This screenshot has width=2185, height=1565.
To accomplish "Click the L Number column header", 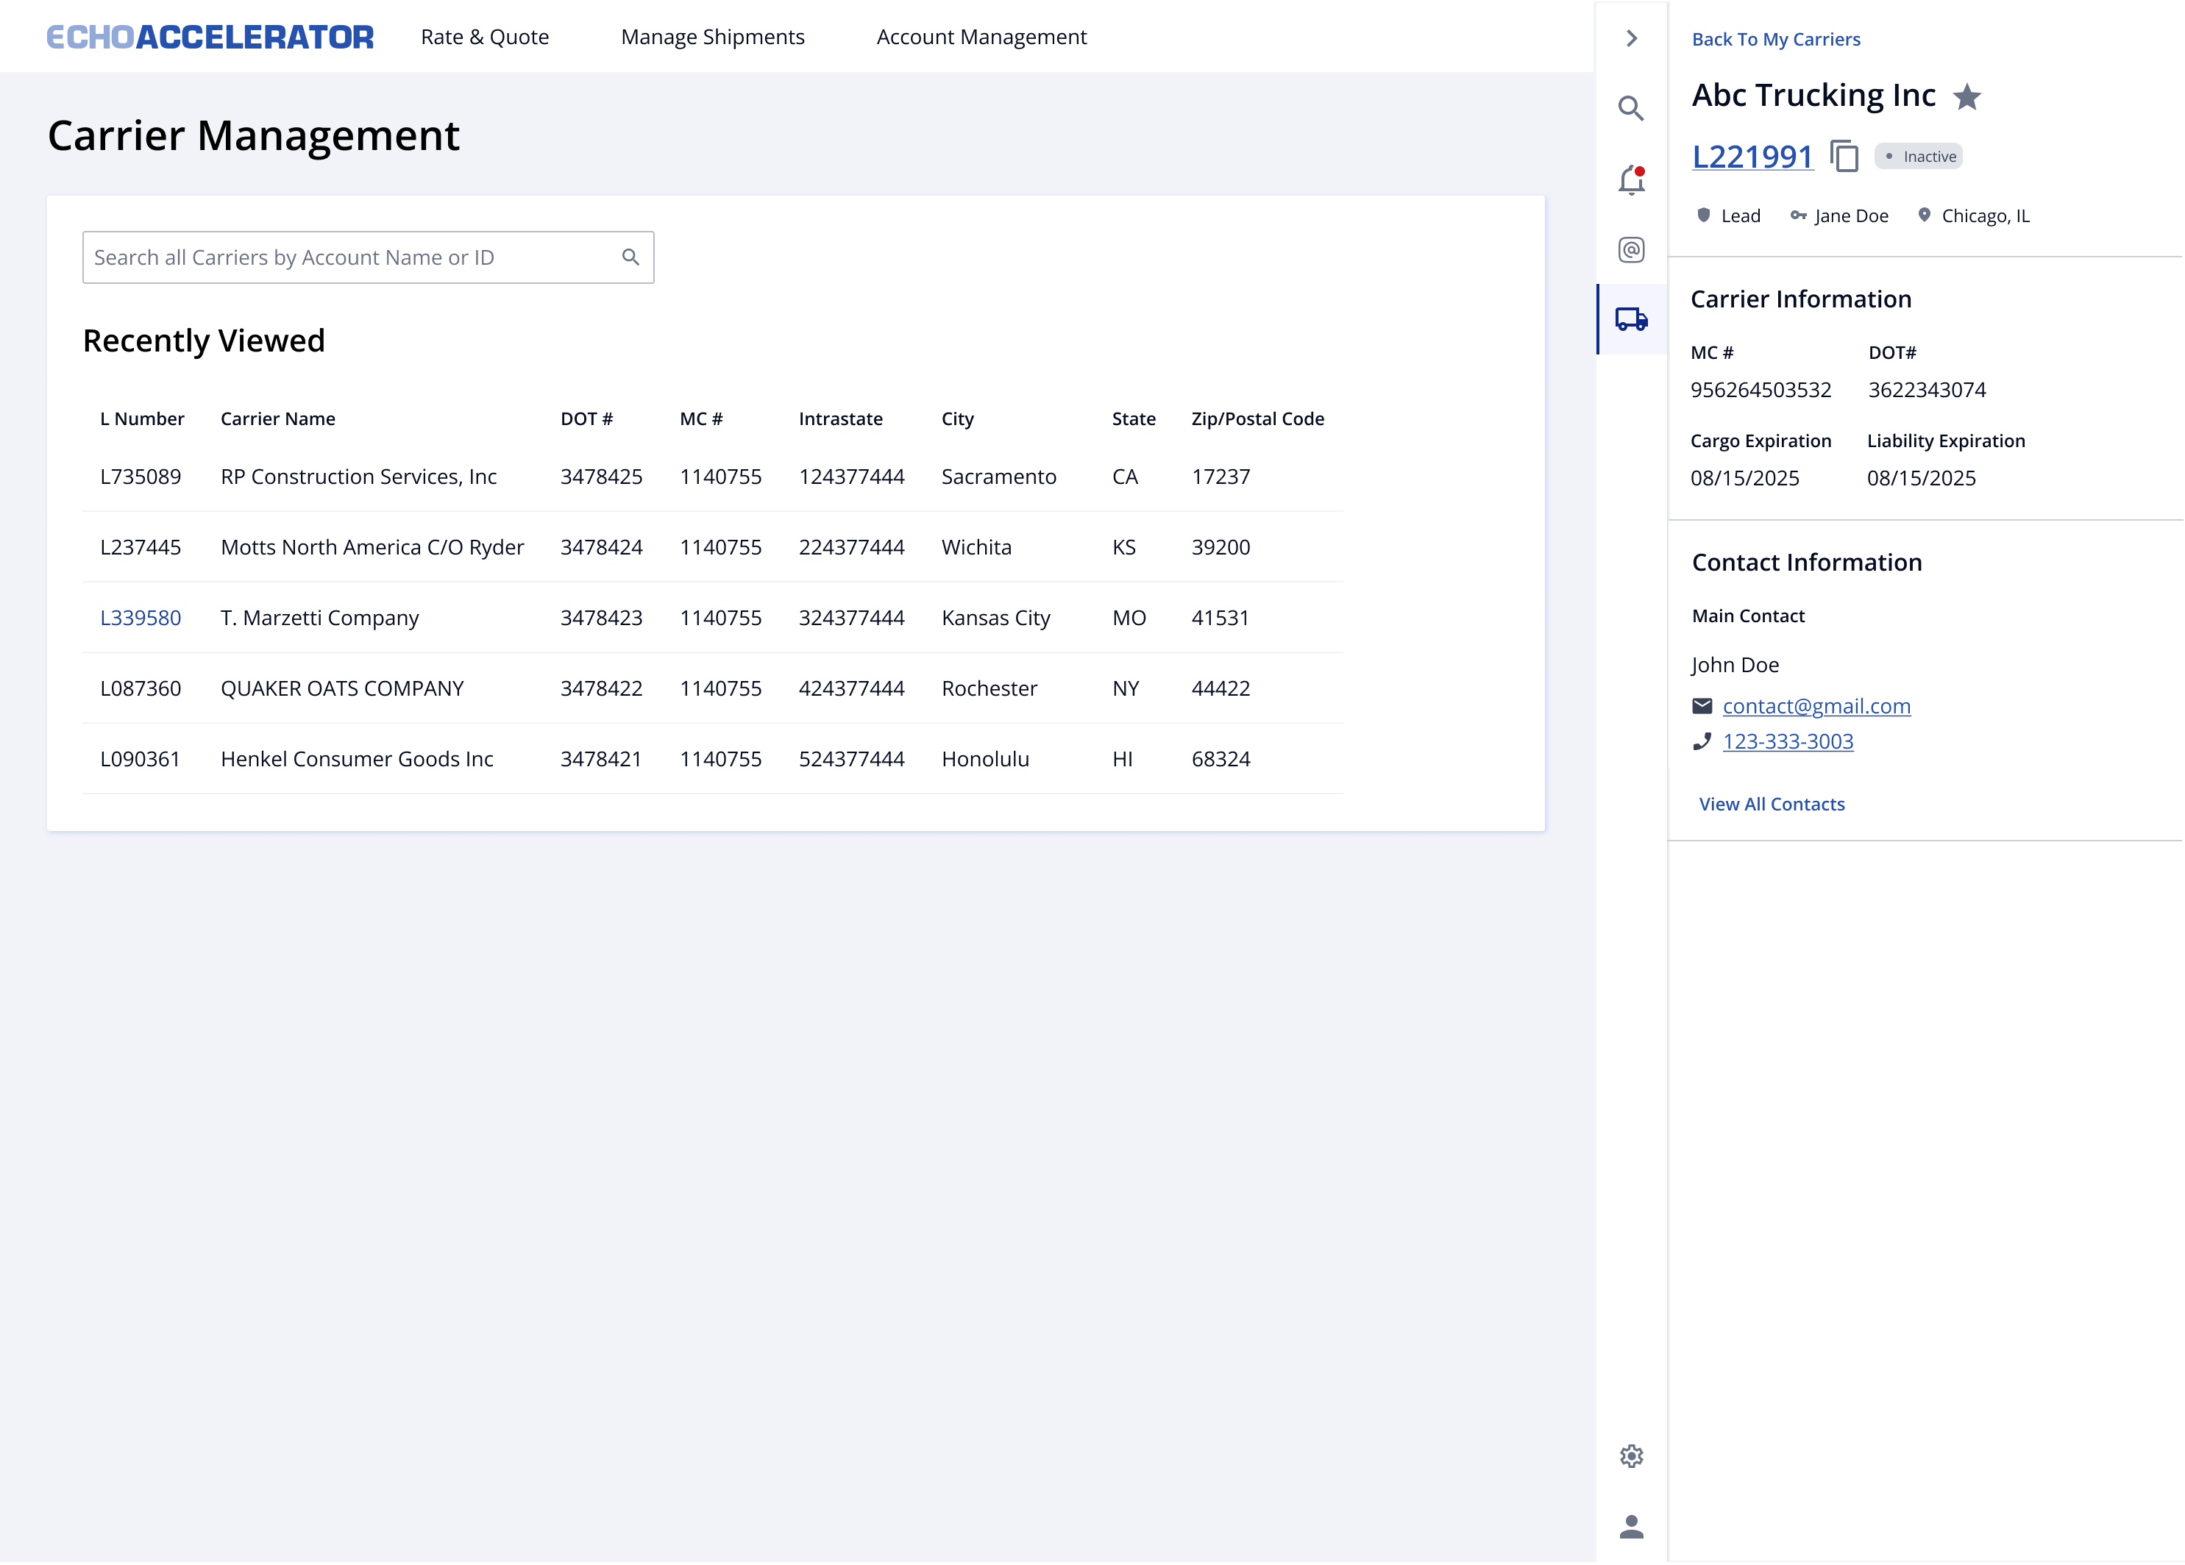I will 141,419.
